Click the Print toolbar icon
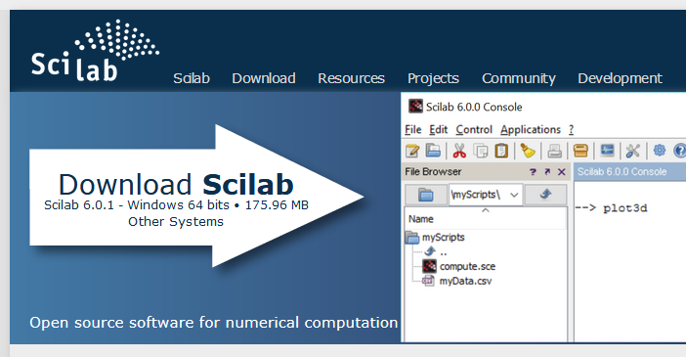 [554, 152]
